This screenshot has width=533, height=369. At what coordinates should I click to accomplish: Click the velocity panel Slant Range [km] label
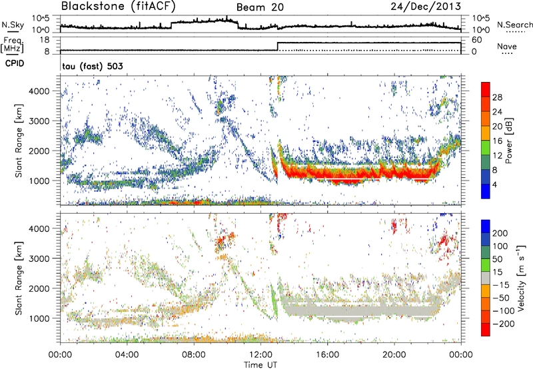point(19,278)
